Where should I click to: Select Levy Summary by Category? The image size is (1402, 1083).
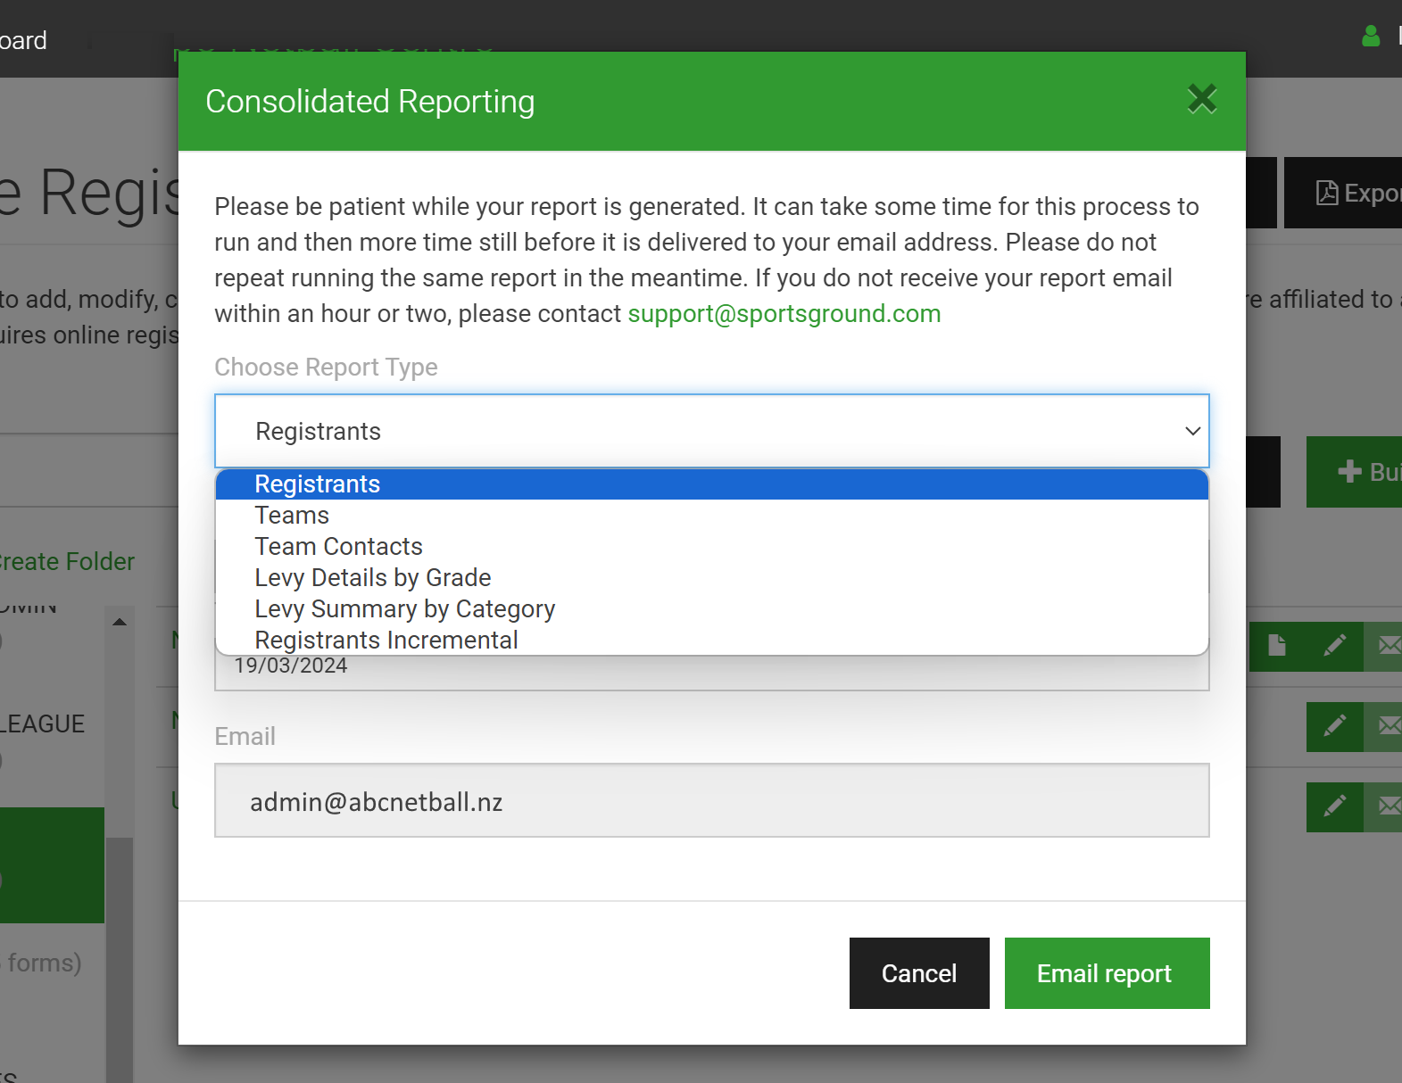[x=712, y=609]
